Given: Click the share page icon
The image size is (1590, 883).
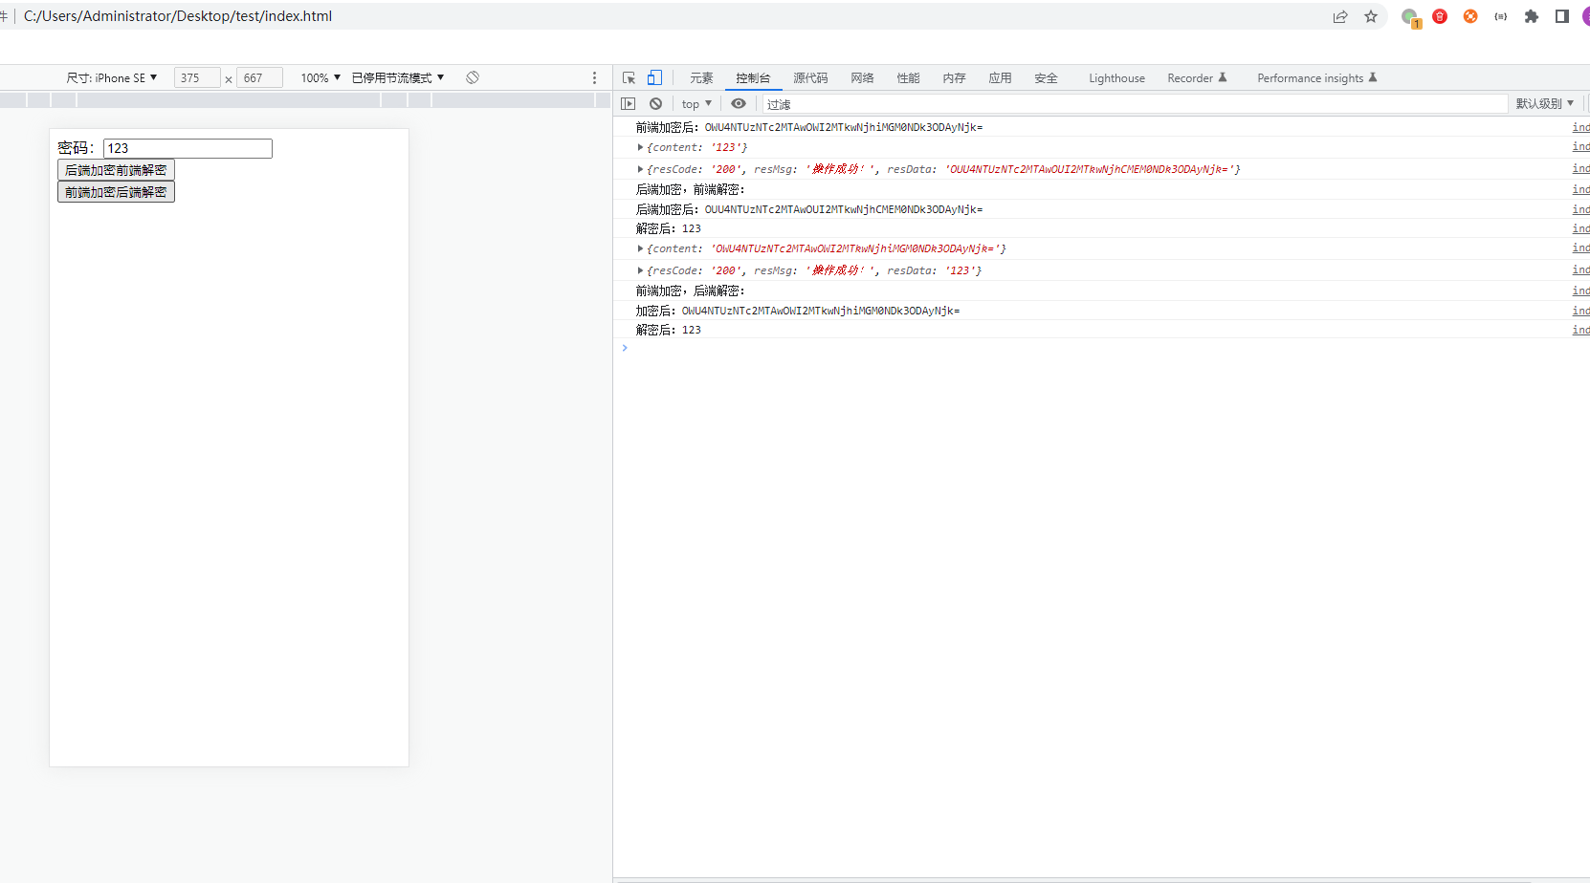Looking at the screenshot, I should point(1340,16).
